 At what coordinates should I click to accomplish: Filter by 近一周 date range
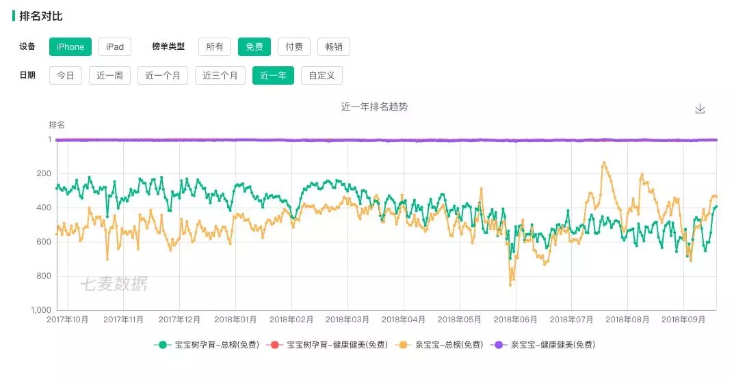pyautogui.click(x=109, y=75)
